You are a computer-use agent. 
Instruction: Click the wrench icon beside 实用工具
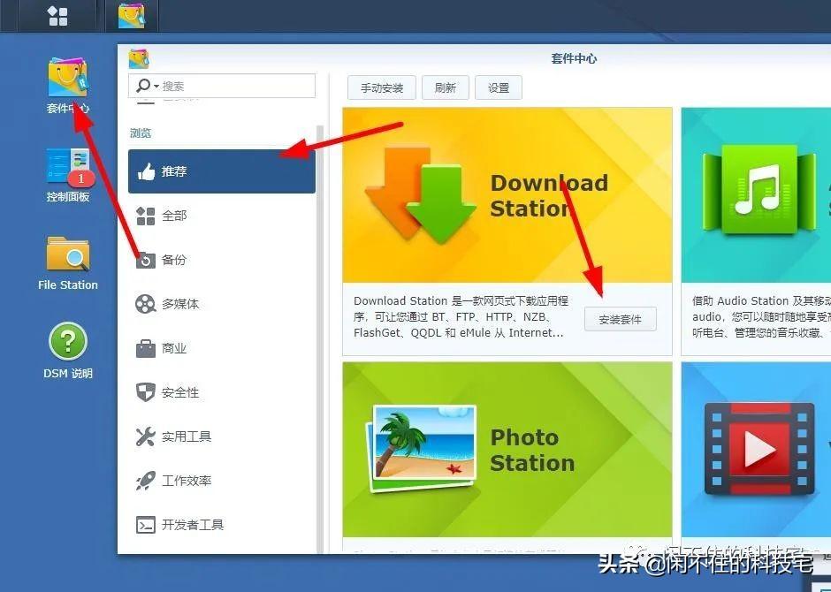[146, 436]
